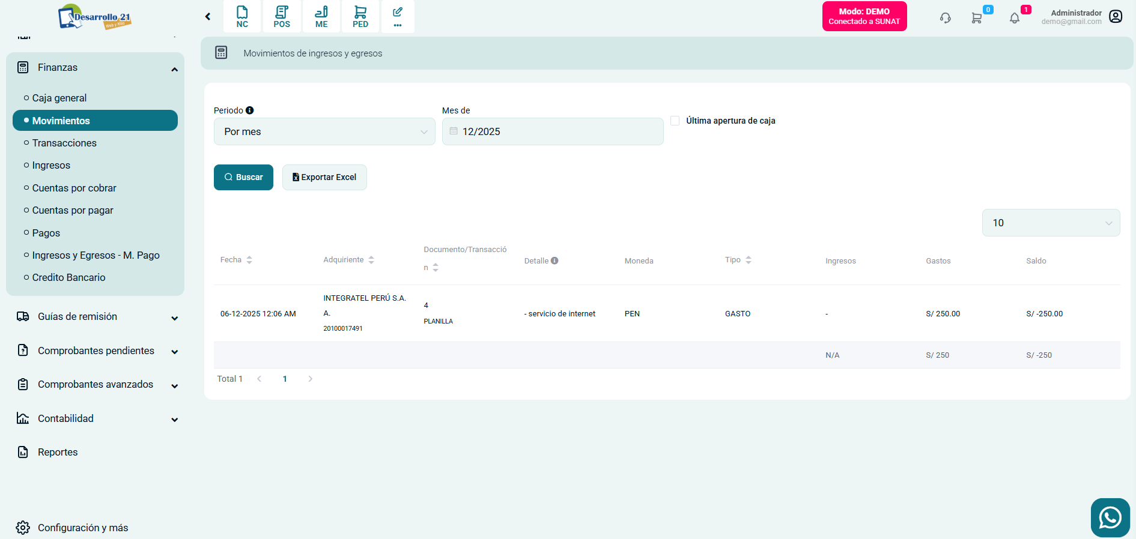Click the Buscar button
The height and width of the screenshot is (539, 1136).
243,177
